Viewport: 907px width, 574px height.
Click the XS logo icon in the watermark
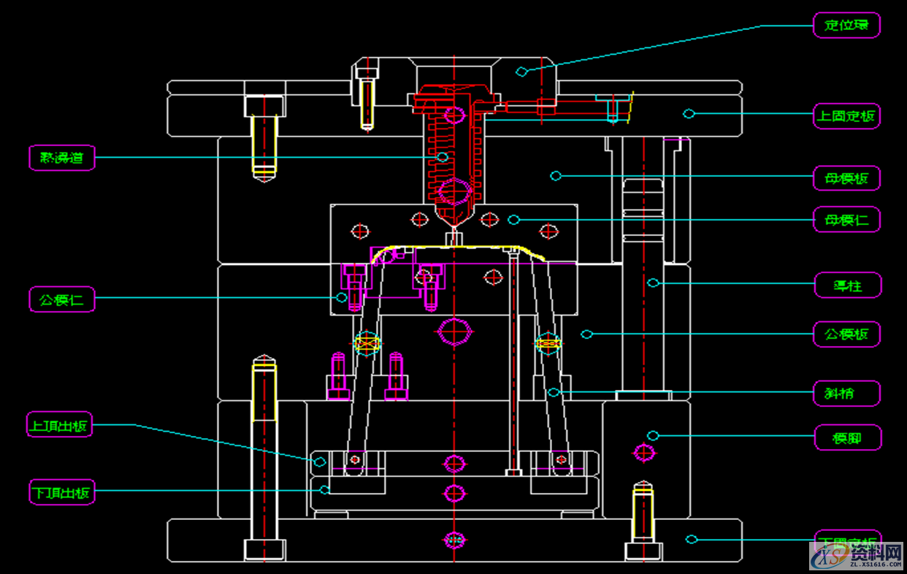(x=830, y=558)
